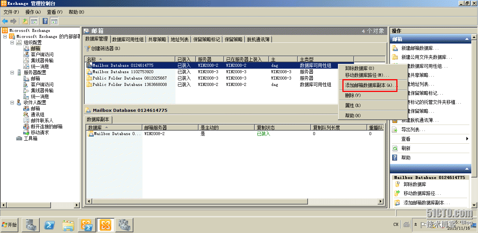Choose 属性(R) in context menu
This screenshot has width=478, height=233.
353,106
